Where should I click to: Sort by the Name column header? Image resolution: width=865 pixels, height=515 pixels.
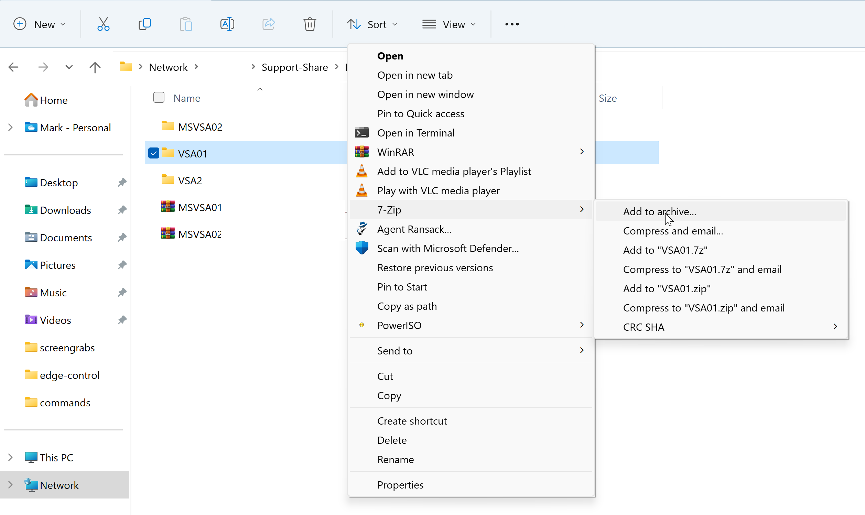pyautogui.click(x=187, y=98)
